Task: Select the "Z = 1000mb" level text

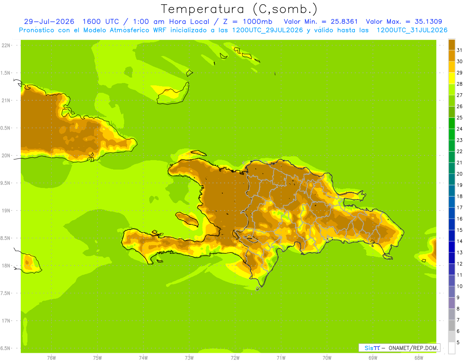Action: pyautogui.click(x=247, y=22)
